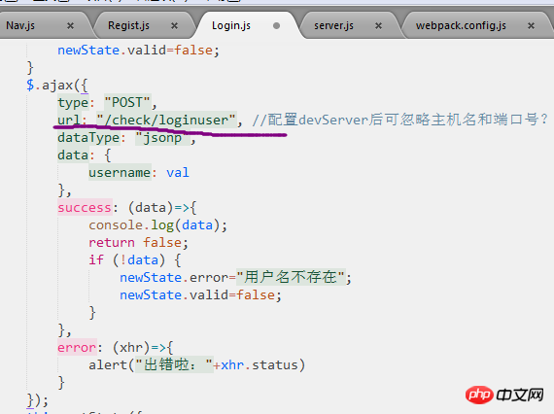Close the webpack.config.js tab
554x414 pixels.
click(x=531, y=26)
